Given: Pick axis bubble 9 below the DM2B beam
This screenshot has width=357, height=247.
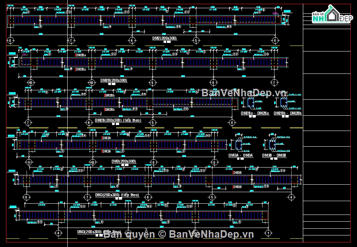Looking at the screenshot, I should (152, 82).
